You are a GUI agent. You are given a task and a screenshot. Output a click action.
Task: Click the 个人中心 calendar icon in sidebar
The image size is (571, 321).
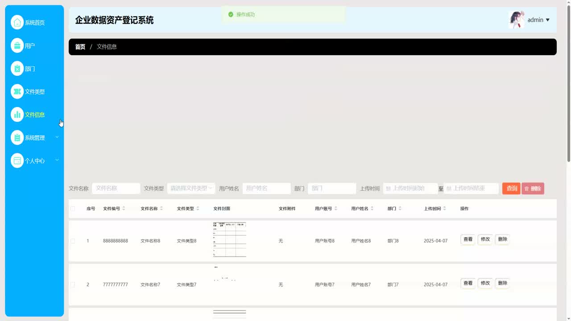click(17, 160)
